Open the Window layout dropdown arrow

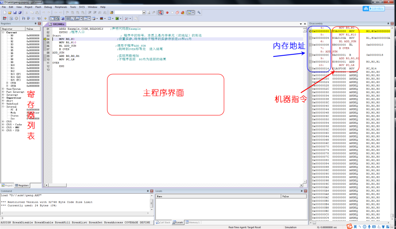193,12
